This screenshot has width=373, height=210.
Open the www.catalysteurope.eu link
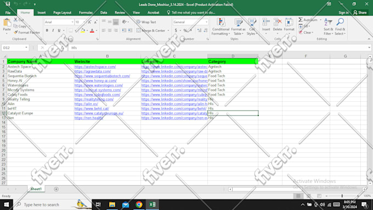pyautogui.click(x=99, y=113)
